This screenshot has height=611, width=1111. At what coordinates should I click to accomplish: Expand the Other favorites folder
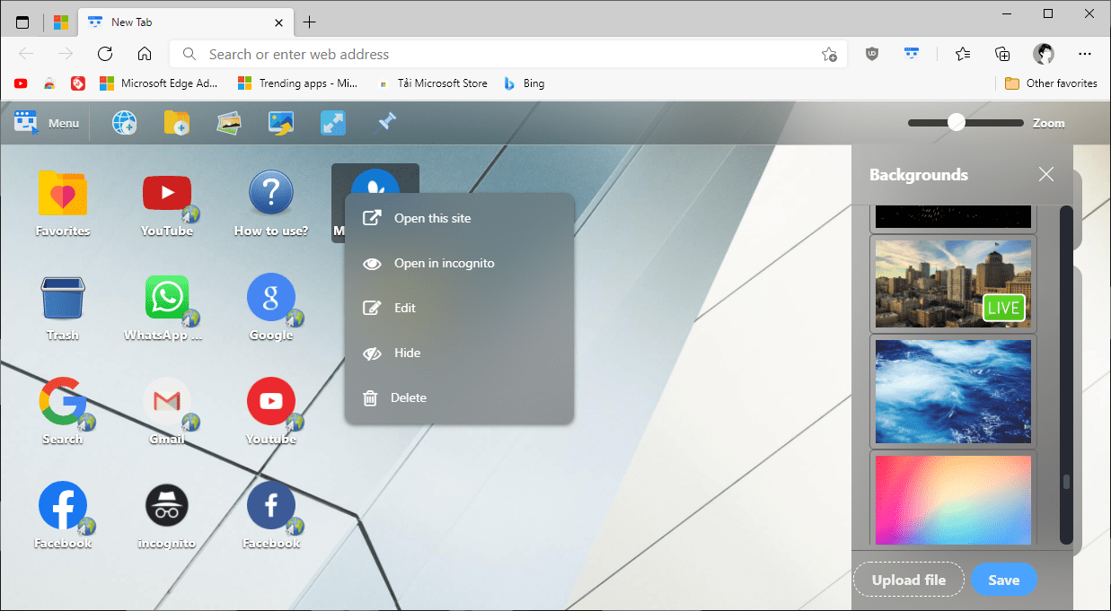tap(1051, 83)
